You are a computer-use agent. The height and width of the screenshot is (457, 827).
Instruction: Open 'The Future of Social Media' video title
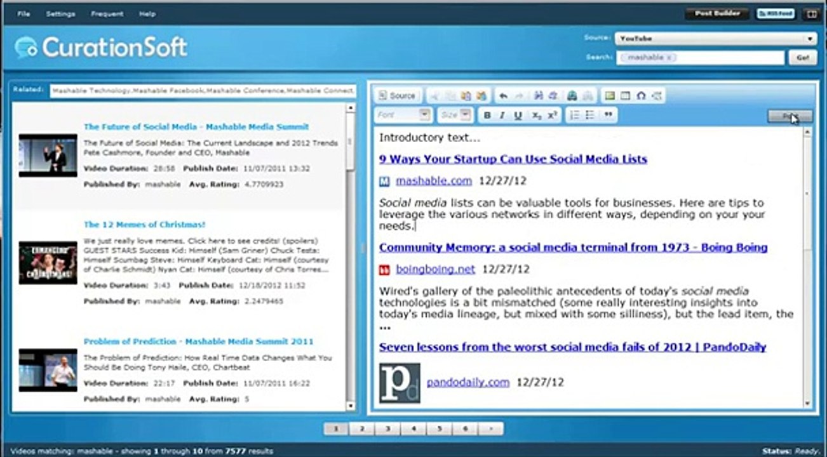coord(196,127)
